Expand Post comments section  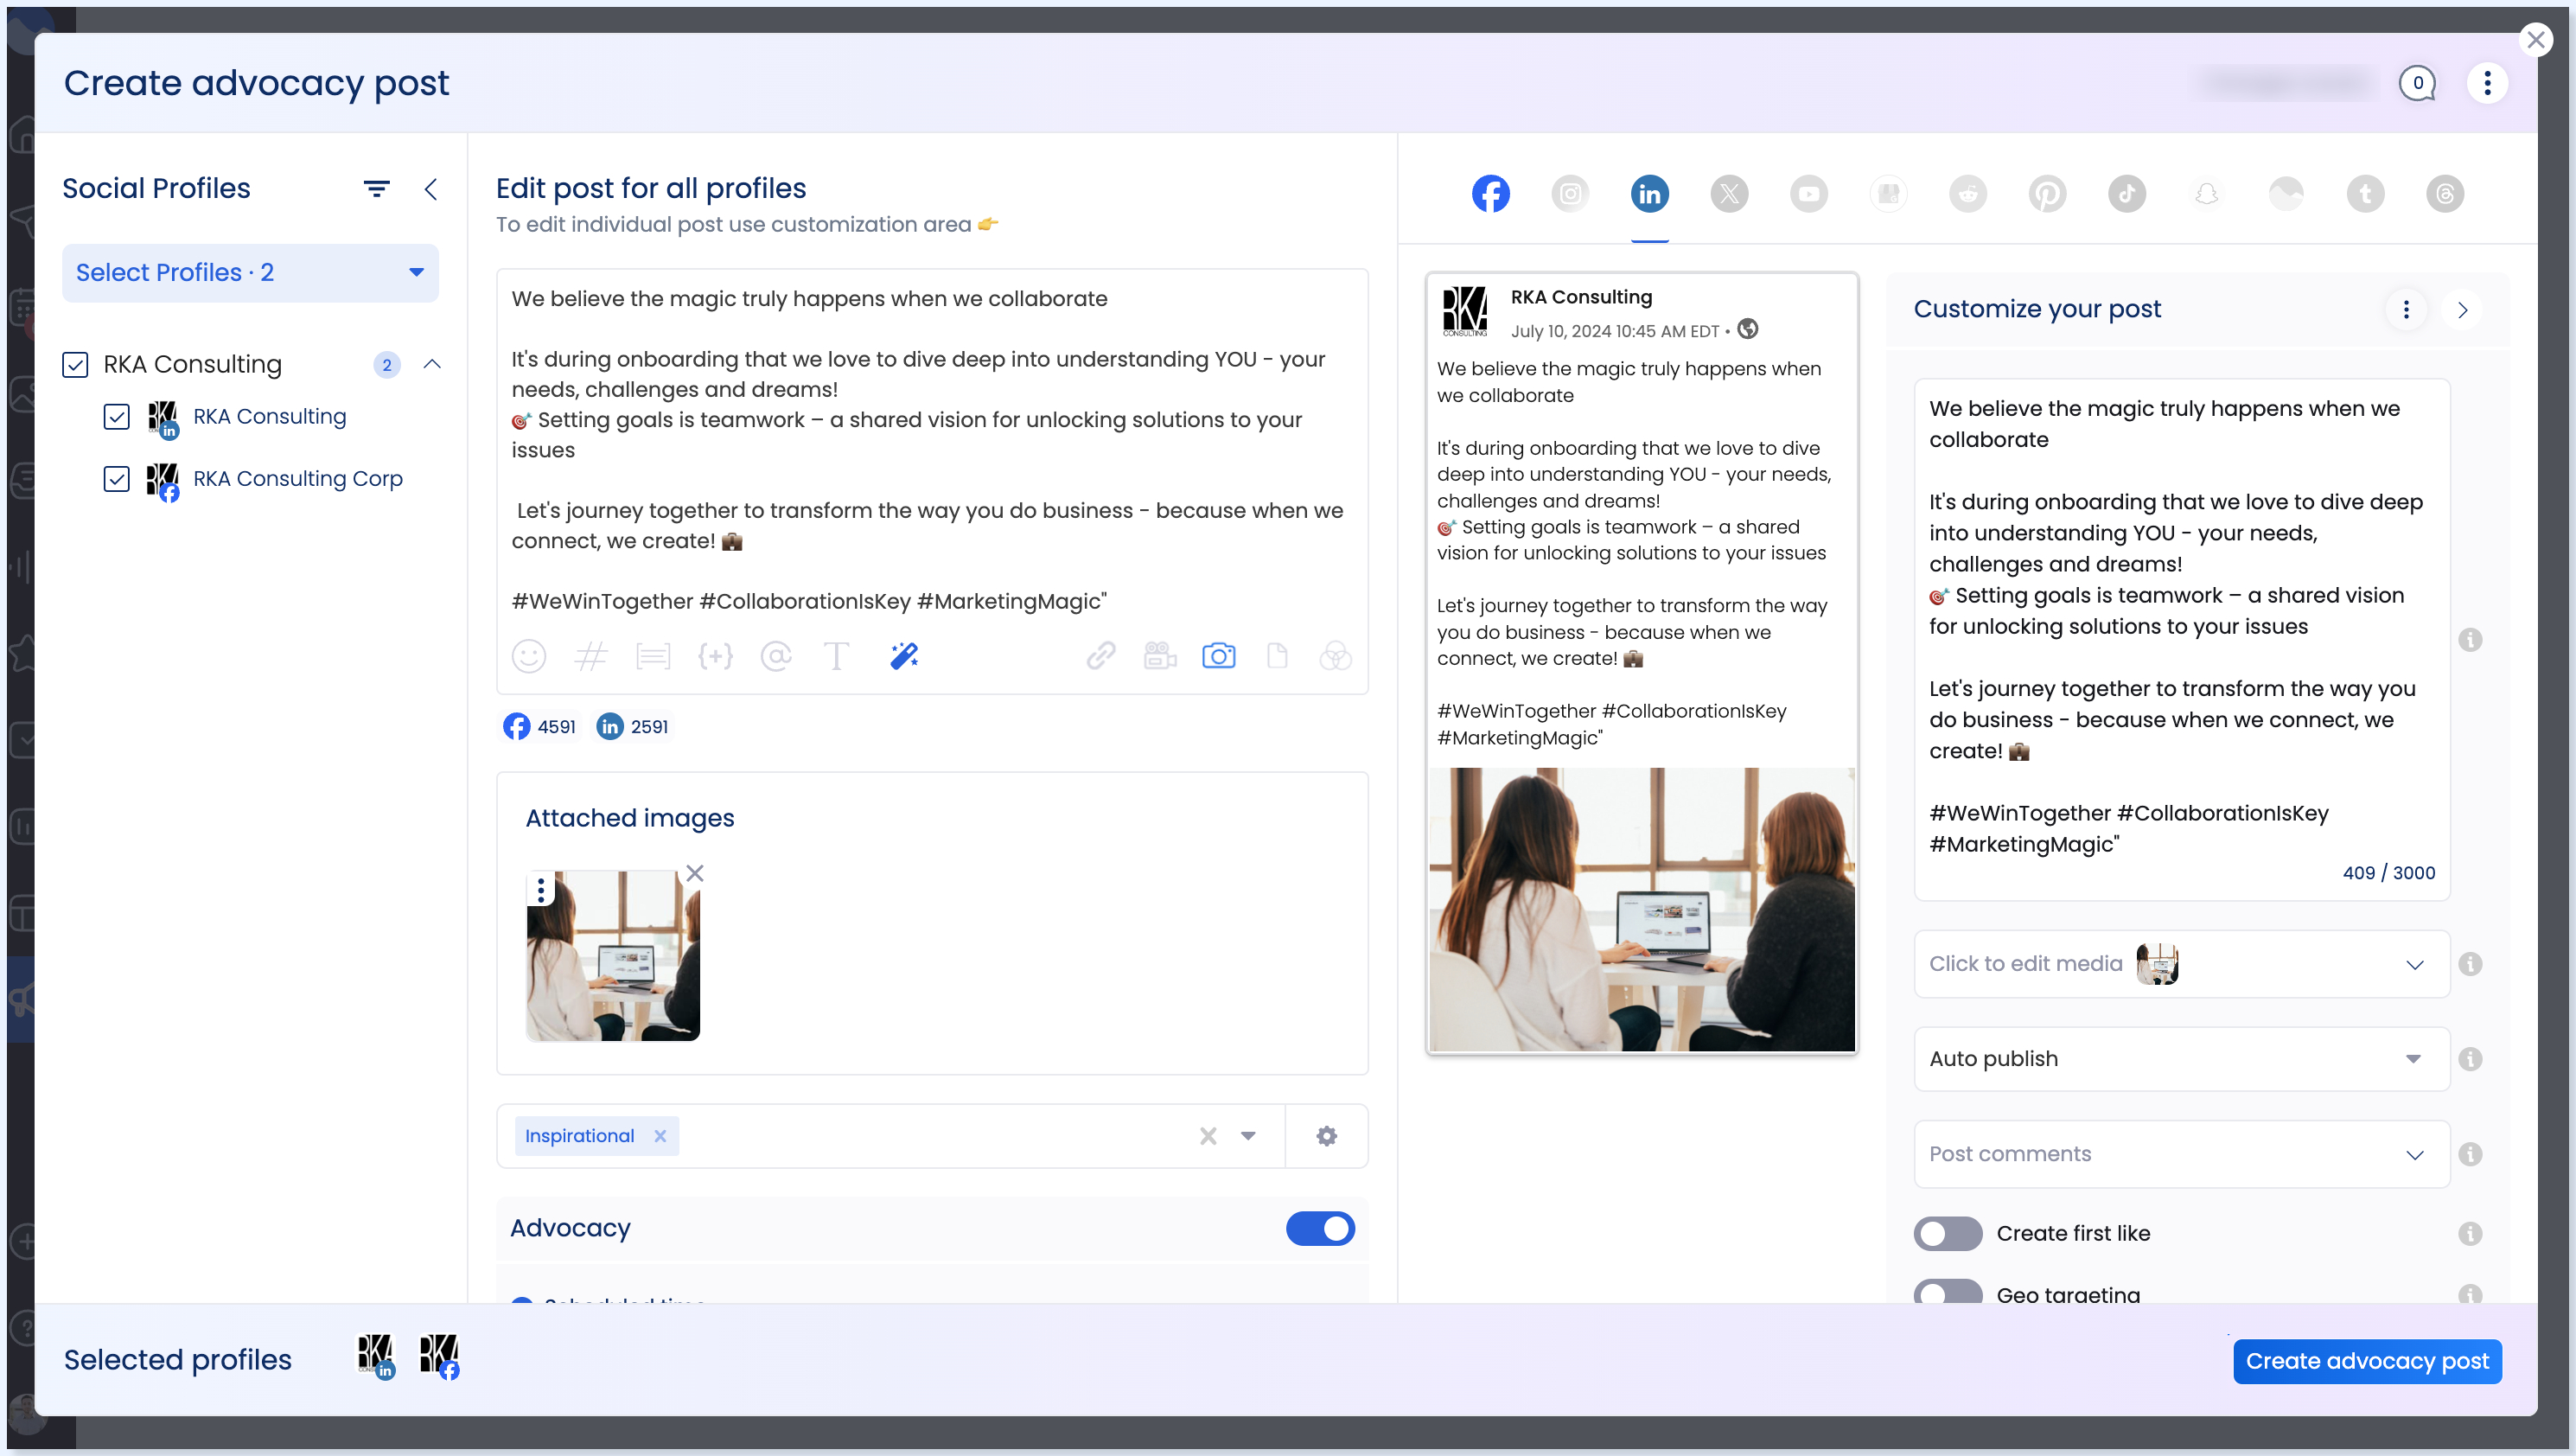click(2181, 1154)
